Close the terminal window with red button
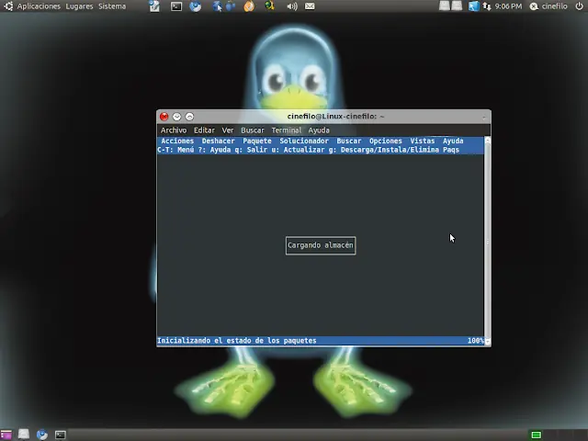Screen dimensions: 588x441 tap(164, 117)
